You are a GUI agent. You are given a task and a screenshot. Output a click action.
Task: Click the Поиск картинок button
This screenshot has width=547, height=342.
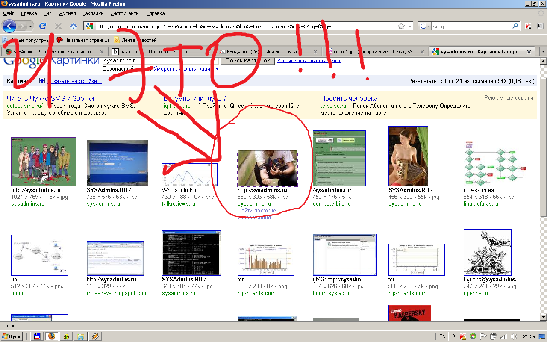click(248, 61)
